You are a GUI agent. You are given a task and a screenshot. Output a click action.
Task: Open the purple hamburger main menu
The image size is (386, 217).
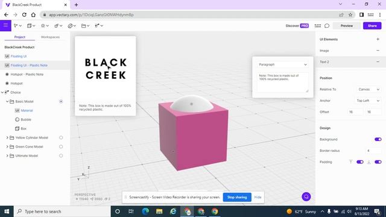5,25
